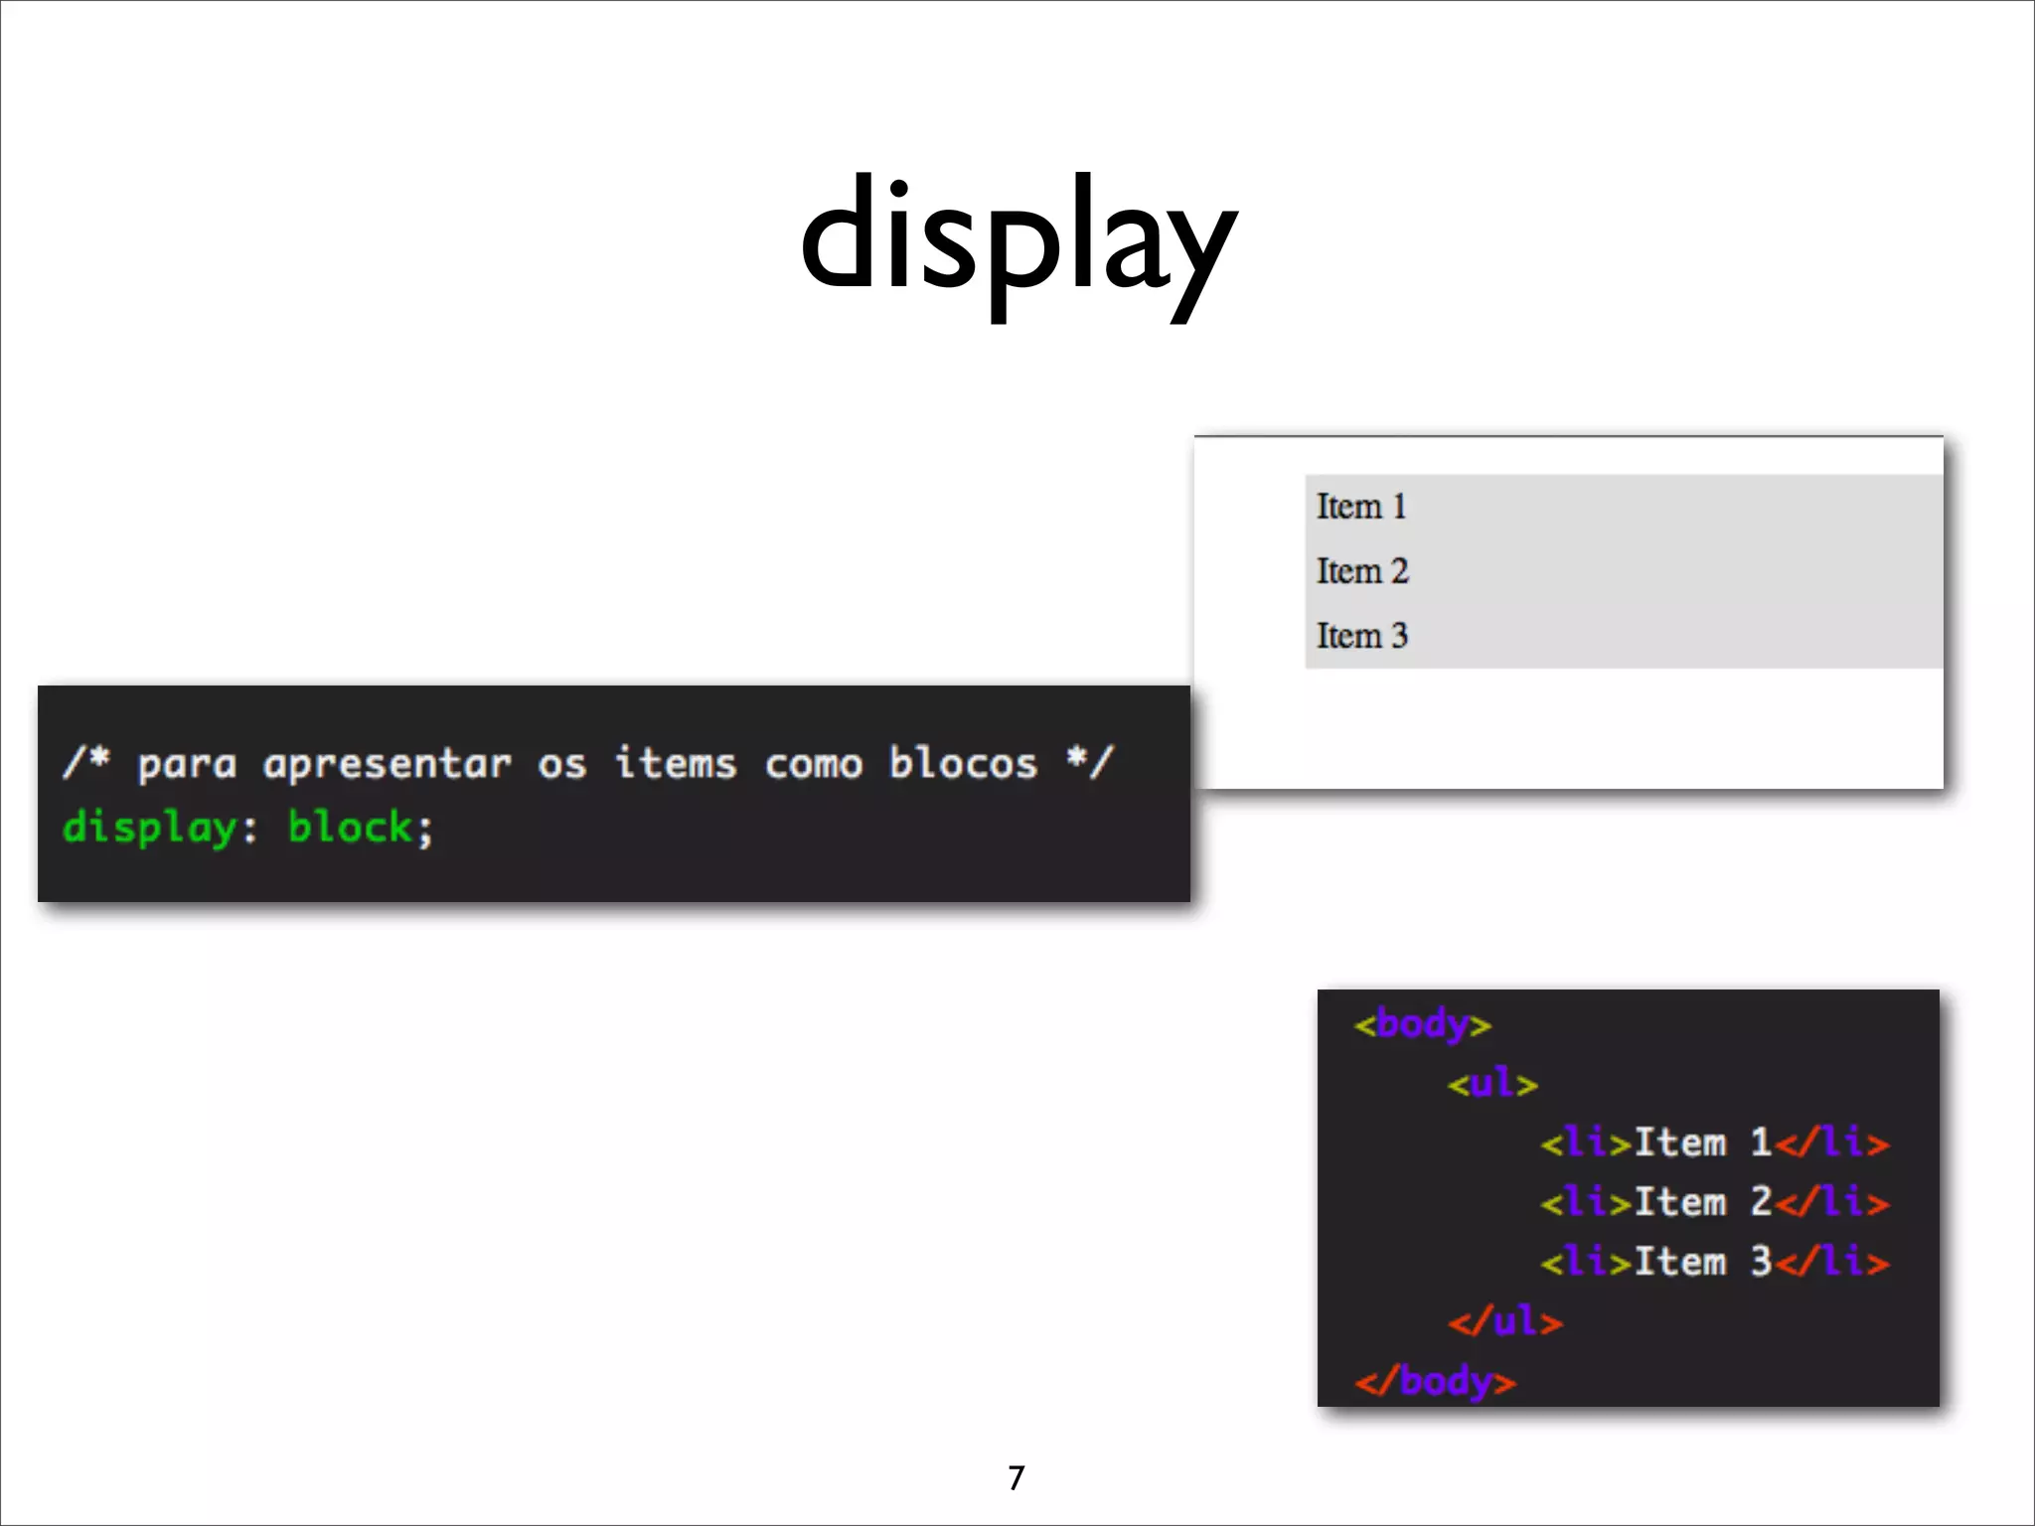Click the slide page number 7

[x=1016, y=1478]
